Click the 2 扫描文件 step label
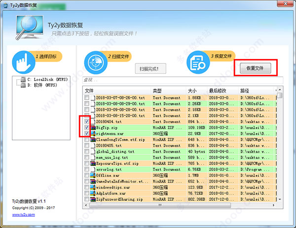This screenshot has width=296, height=228. [118, 56]
